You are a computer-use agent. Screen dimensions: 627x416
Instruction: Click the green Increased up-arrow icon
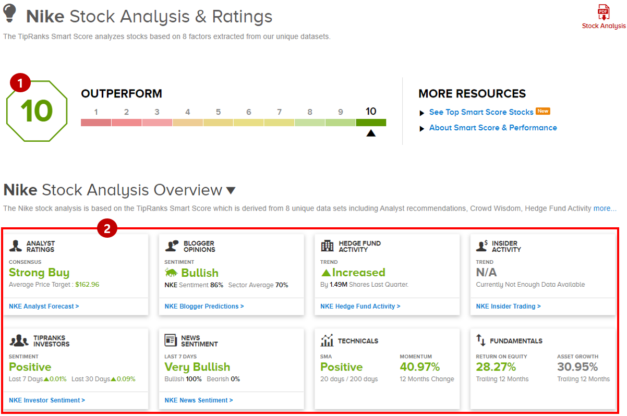[x=326, y=273]
